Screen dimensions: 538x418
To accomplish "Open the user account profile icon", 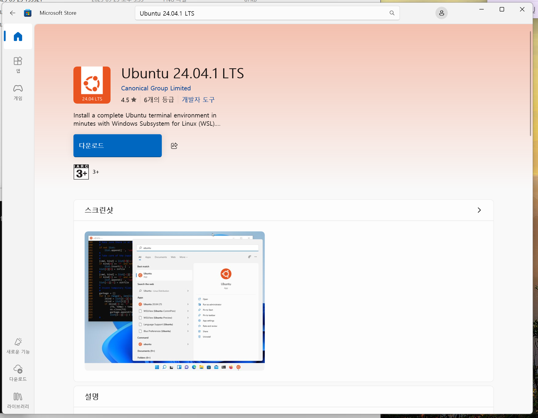I will [441, 13].
